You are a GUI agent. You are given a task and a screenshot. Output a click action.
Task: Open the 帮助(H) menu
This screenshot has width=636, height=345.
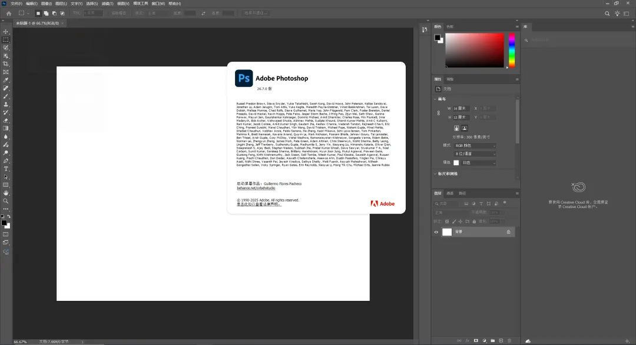click(174, 4)
